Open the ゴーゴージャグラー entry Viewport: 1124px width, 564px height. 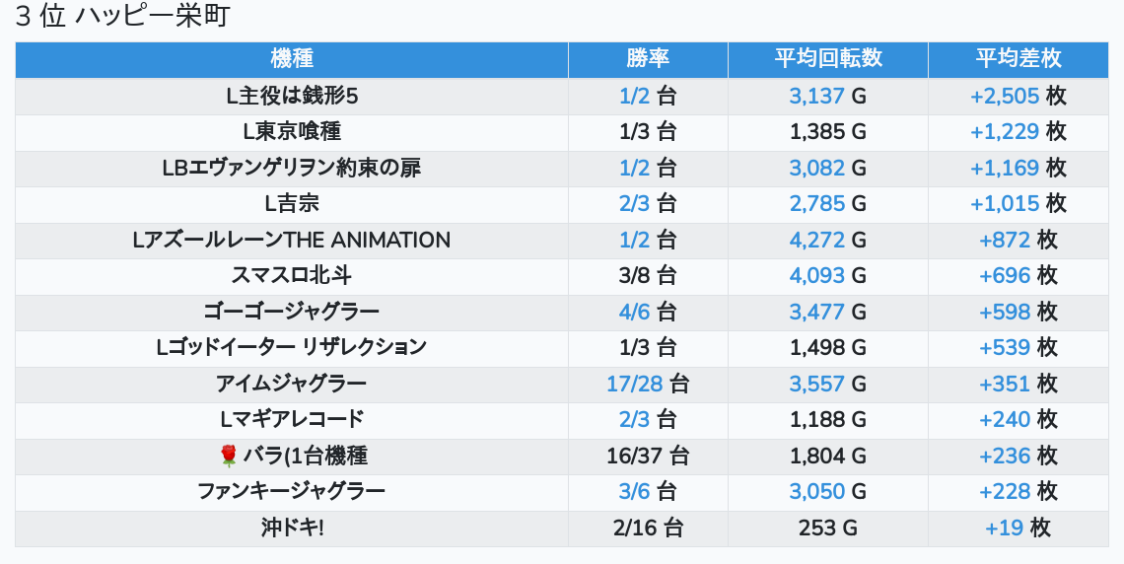(292, 313)
